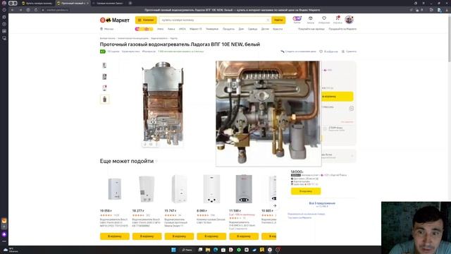Open the 'Все 3 предложения' link

point(322,203)
